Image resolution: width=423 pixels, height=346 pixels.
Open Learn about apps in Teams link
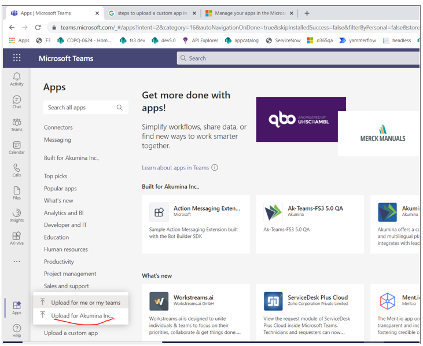click(175, 168)
